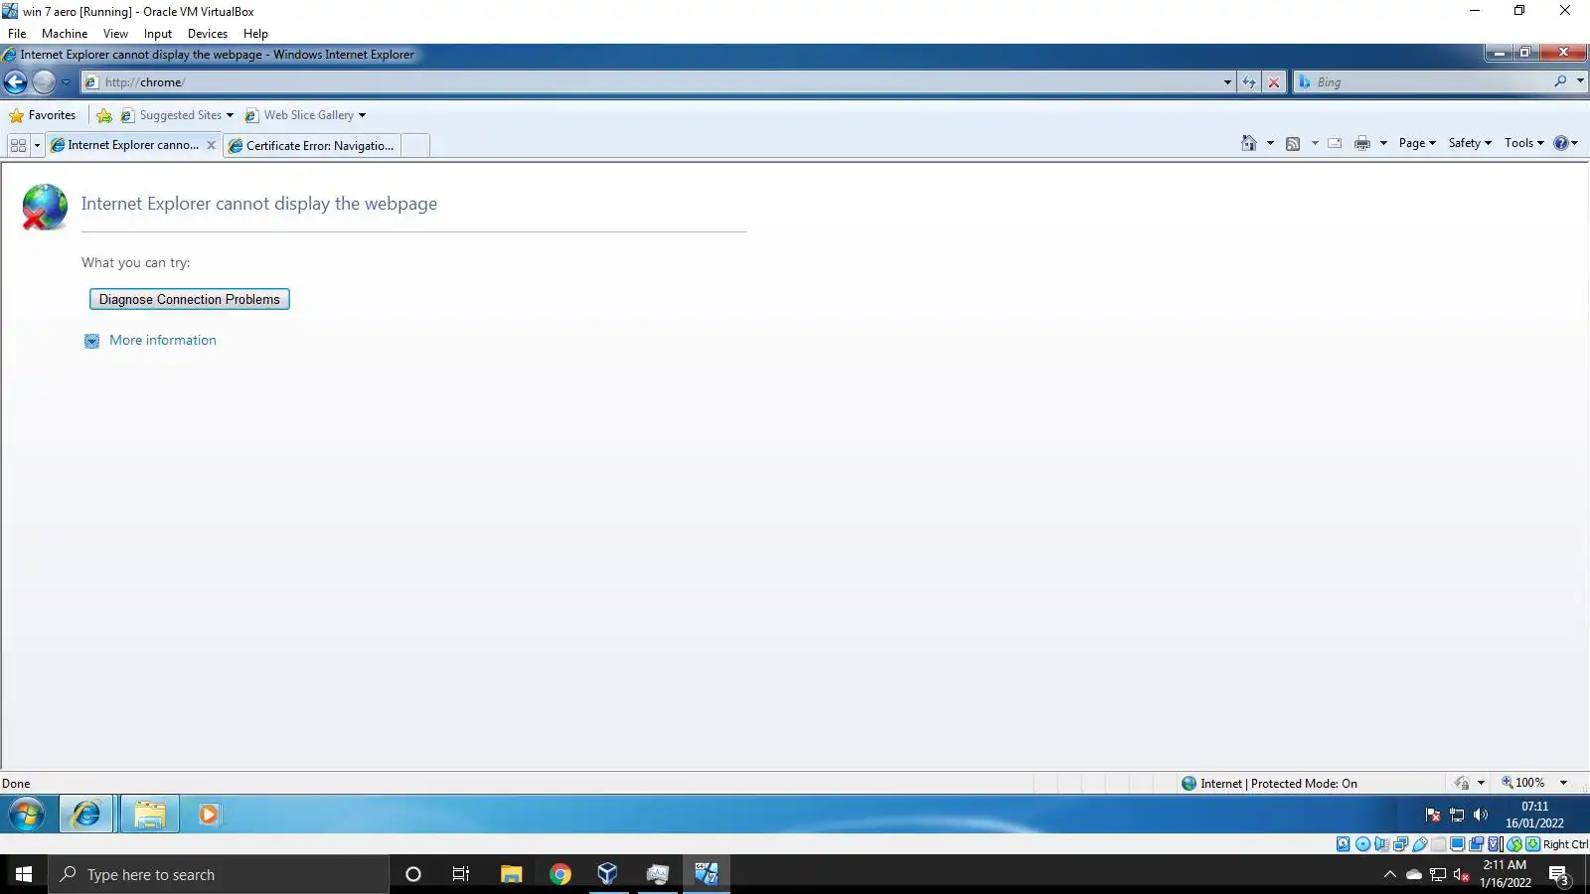This screenshot has width=1590, height=894.
Task: Click the network tray icon in Windows 7
Action: point(1457,815)
